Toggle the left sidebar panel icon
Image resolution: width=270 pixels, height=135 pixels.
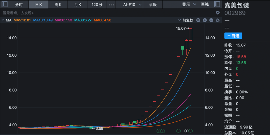coord(5,4)
